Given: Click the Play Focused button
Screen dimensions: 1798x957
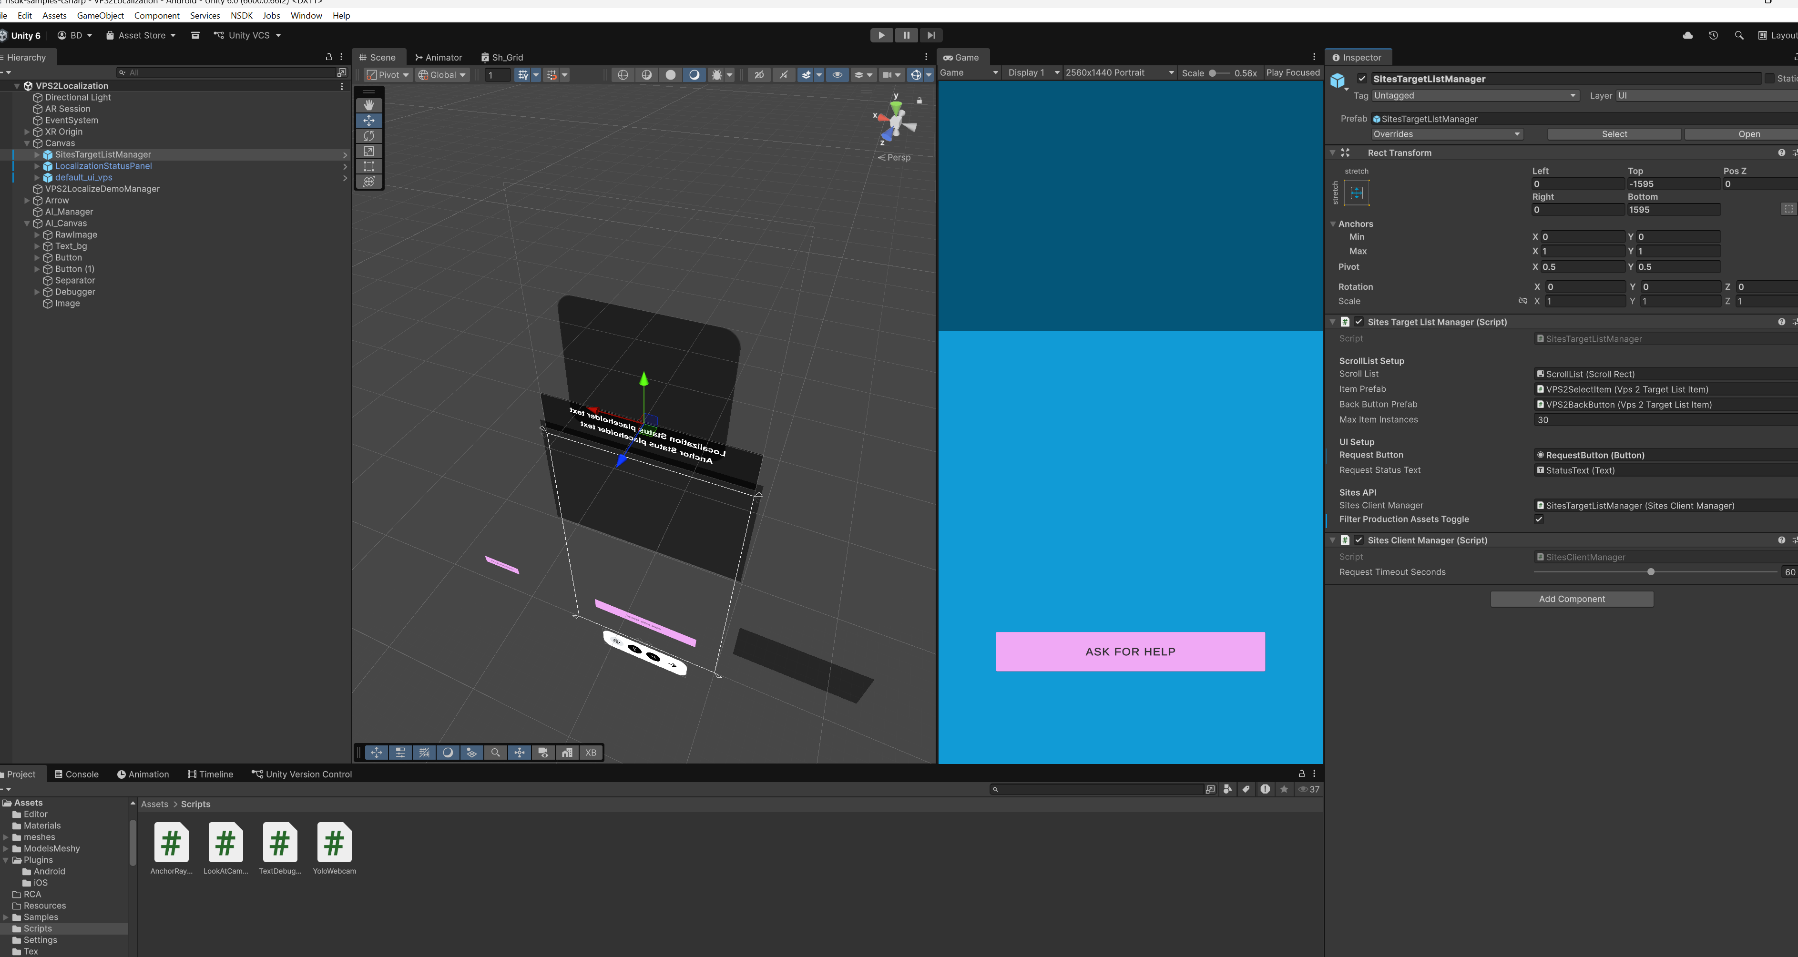Looking at the screenshot, I should 1293,72.
